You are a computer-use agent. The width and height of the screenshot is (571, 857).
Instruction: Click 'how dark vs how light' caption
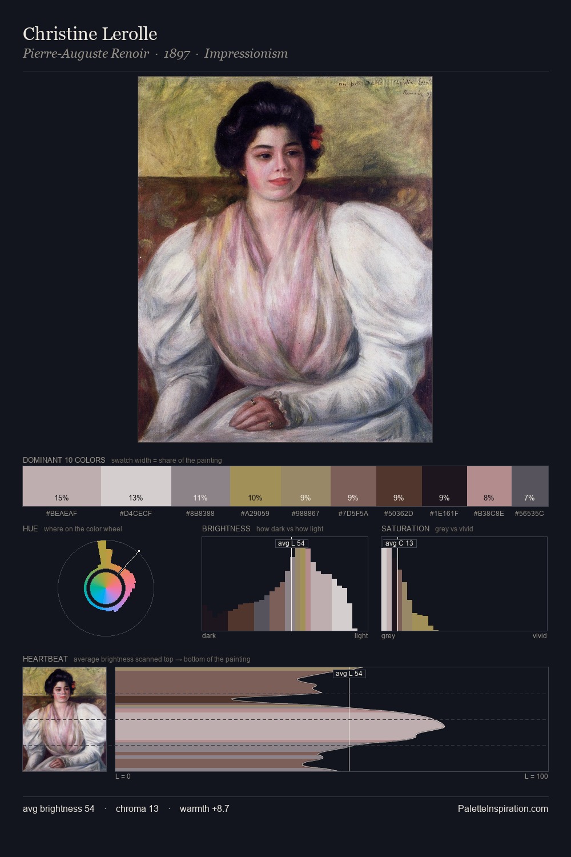coord(290,528)
